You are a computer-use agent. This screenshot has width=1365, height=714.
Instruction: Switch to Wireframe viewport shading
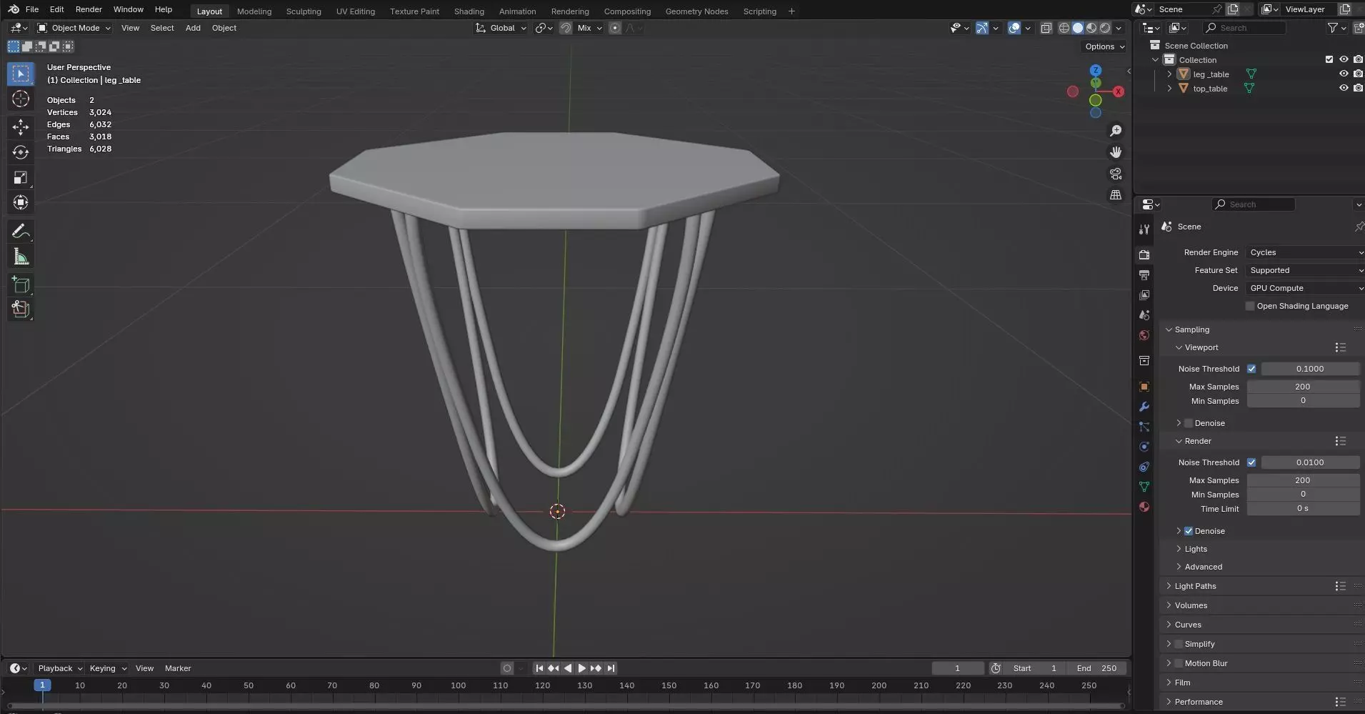[x=1064, y=28]
